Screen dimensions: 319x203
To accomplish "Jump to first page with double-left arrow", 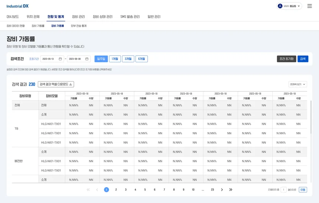I will coord(88,190).
